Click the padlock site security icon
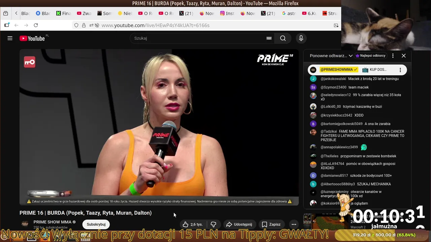The height and width of the screenshot is (242, 431). point(84,25)
